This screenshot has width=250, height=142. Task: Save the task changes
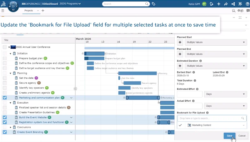(229, 136)
